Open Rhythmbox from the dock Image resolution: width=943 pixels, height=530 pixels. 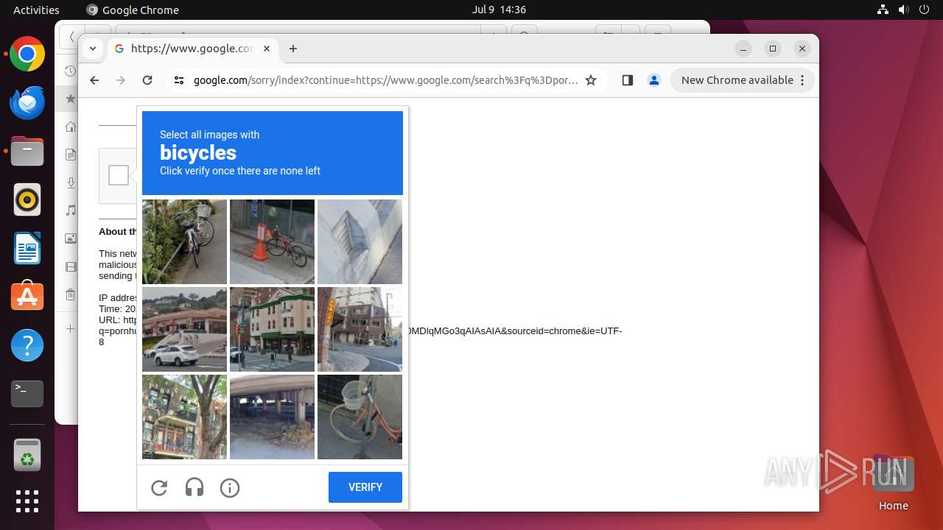click(x=27, y=199)
